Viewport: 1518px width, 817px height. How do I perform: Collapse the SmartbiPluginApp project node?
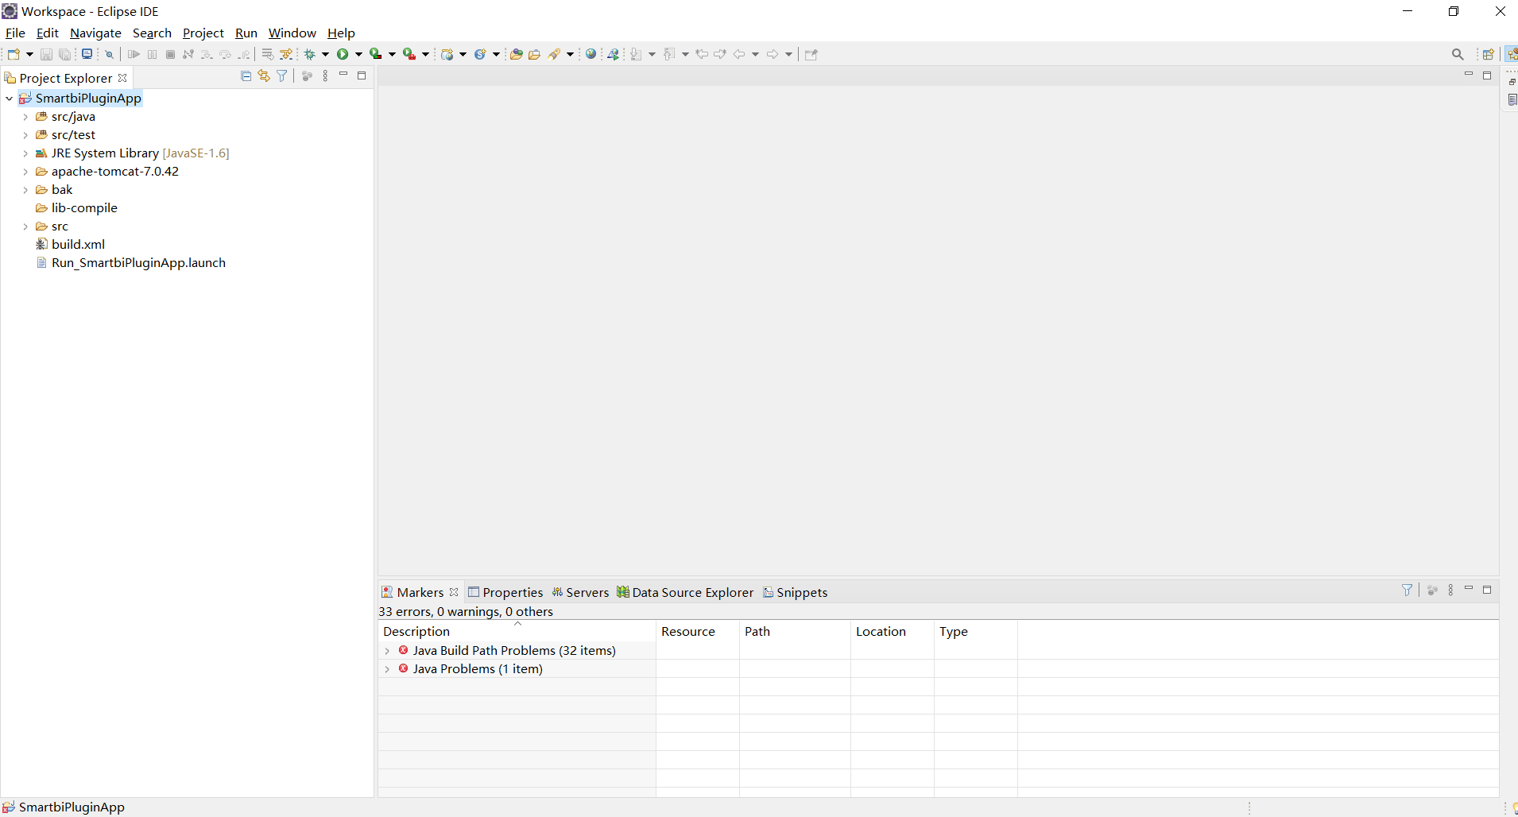click(x=10, y=99)
